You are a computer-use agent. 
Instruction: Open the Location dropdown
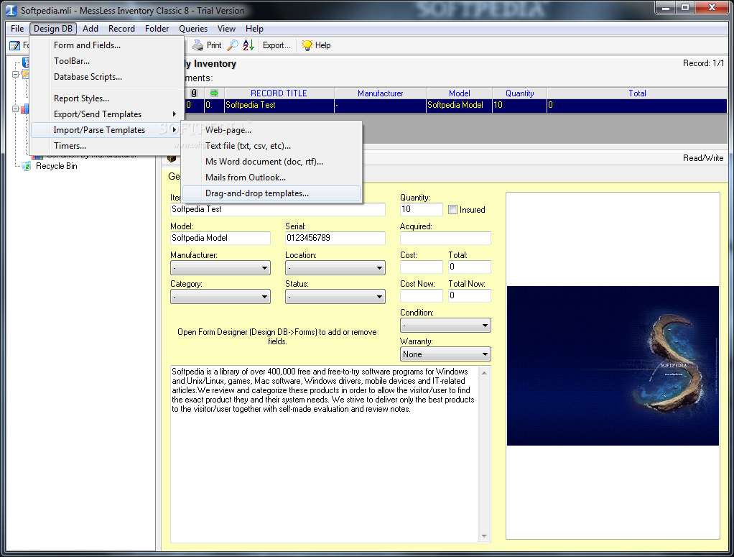[x=335, y=268]
